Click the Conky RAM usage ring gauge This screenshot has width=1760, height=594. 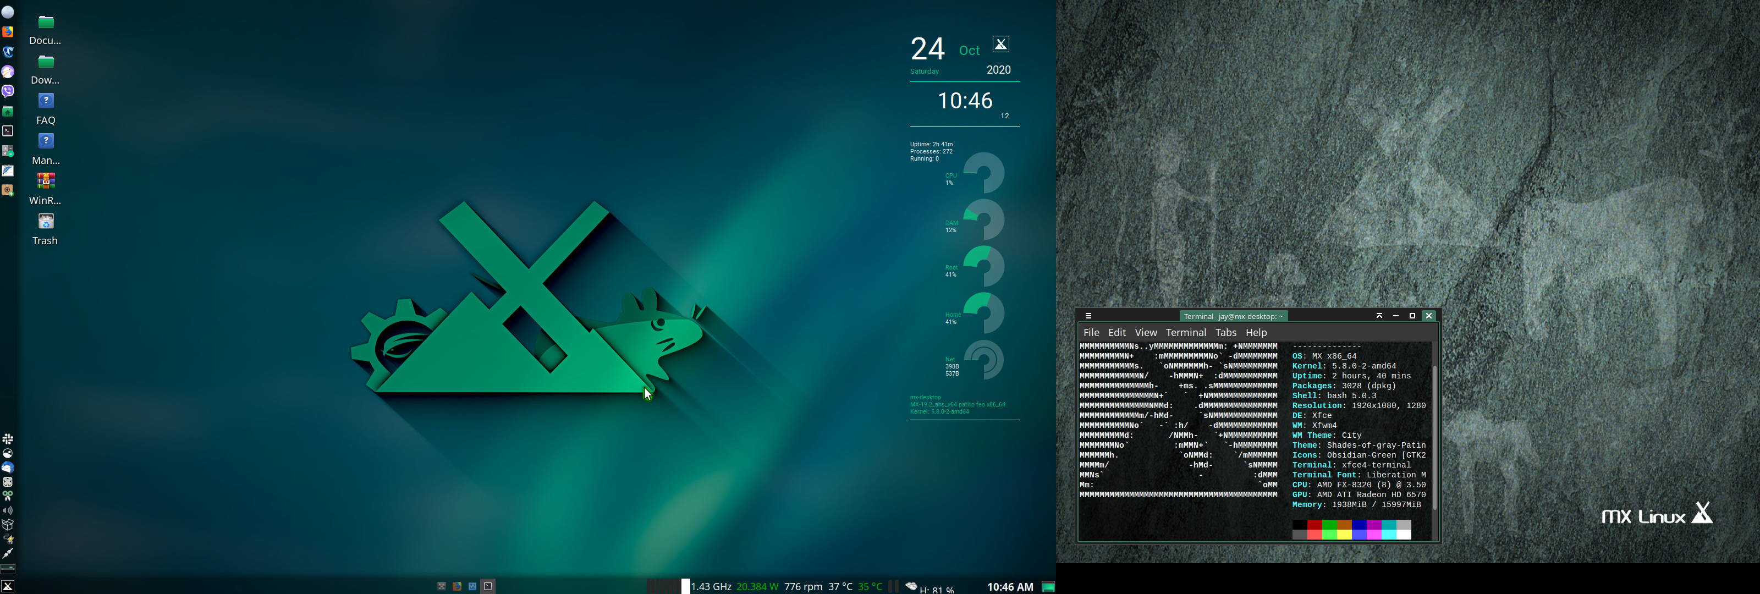point(984,219)
